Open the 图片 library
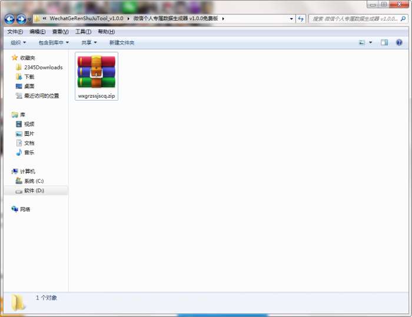Image resolution: width=412 pixels, height=317 pixels. [29, 134]
